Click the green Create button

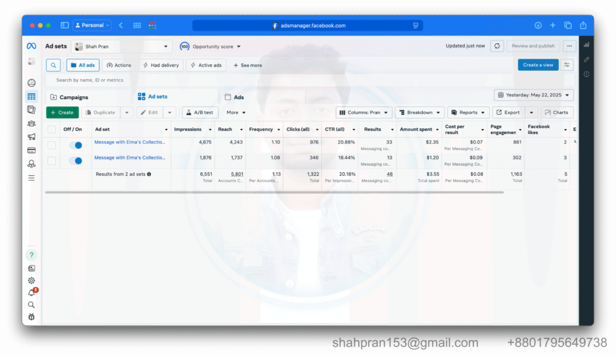pyautogui.click(x=62, y=112)
